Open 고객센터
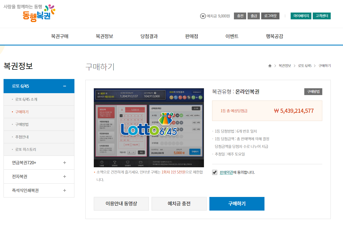This screenshot has width=343, height=228. pyautogui.click(x=322, y=16)
